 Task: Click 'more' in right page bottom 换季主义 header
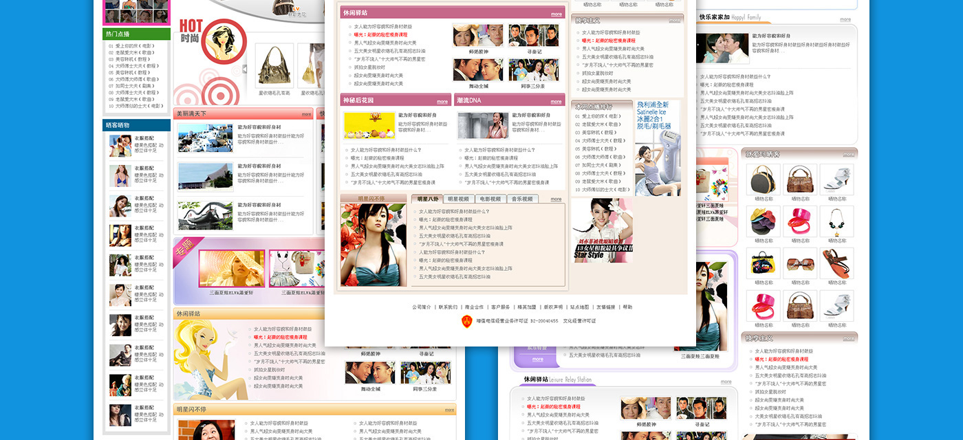coord(848,338)
